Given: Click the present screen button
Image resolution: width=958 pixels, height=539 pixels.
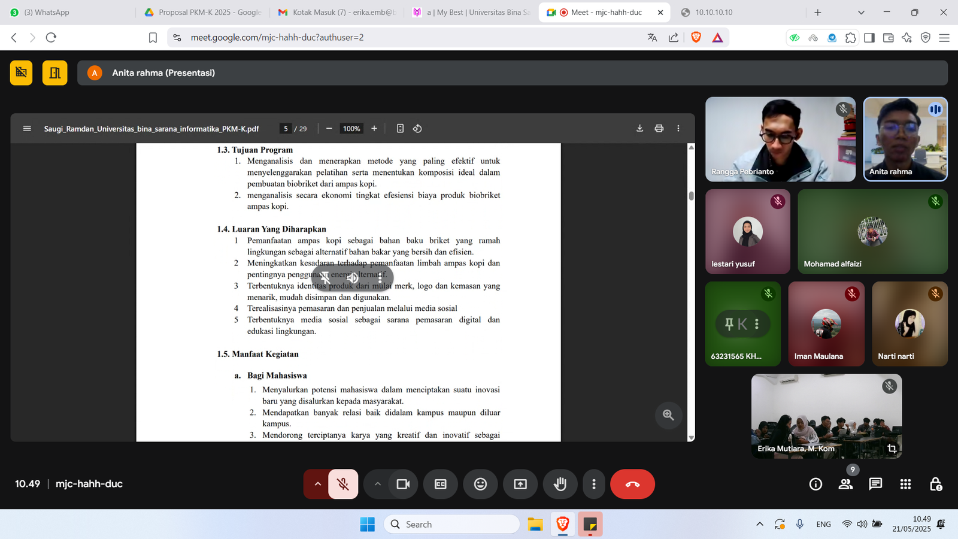Looking at the screenshot, I should [520, 484].
